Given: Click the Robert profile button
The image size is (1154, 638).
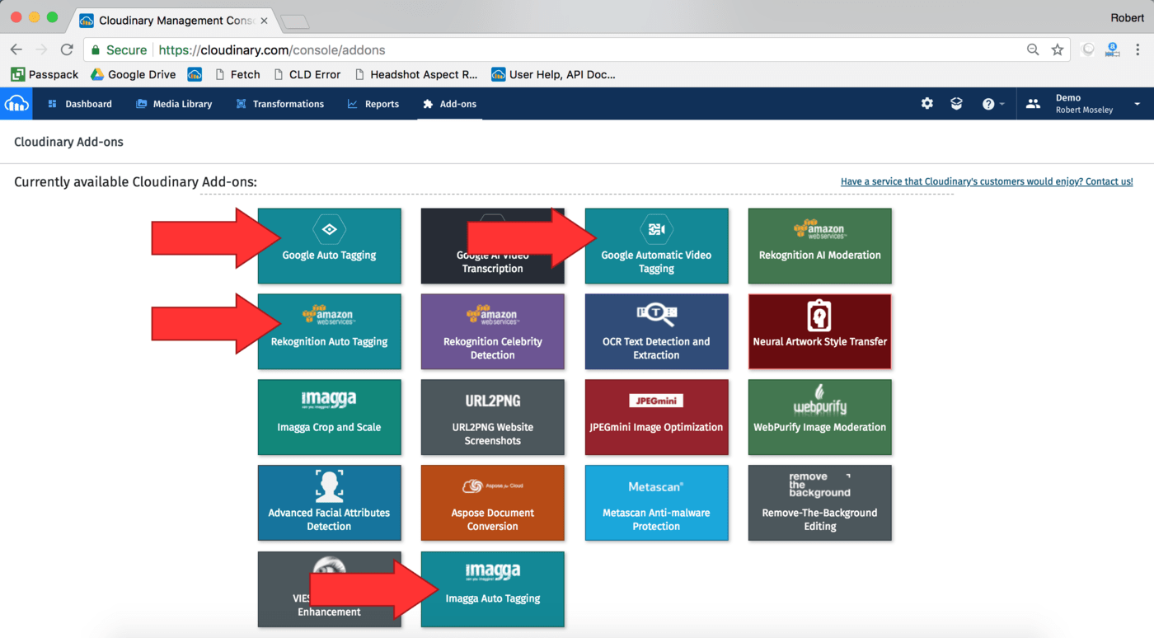Looking at the screenshot, I should tap(1127, 17).
